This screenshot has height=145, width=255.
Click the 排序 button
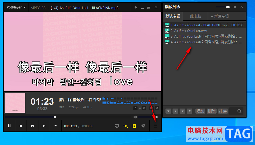coord(223,111)
